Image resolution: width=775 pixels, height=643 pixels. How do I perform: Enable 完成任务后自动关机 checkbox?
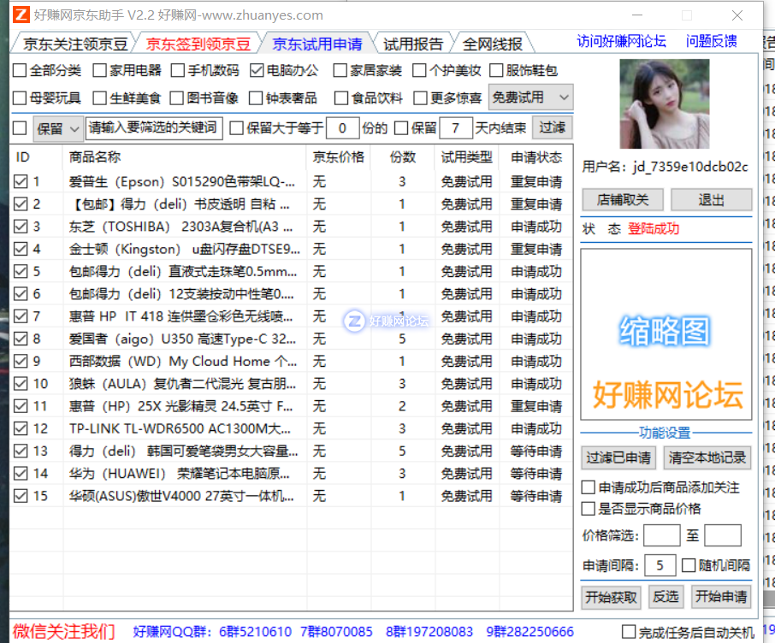[x=629, y=632]
